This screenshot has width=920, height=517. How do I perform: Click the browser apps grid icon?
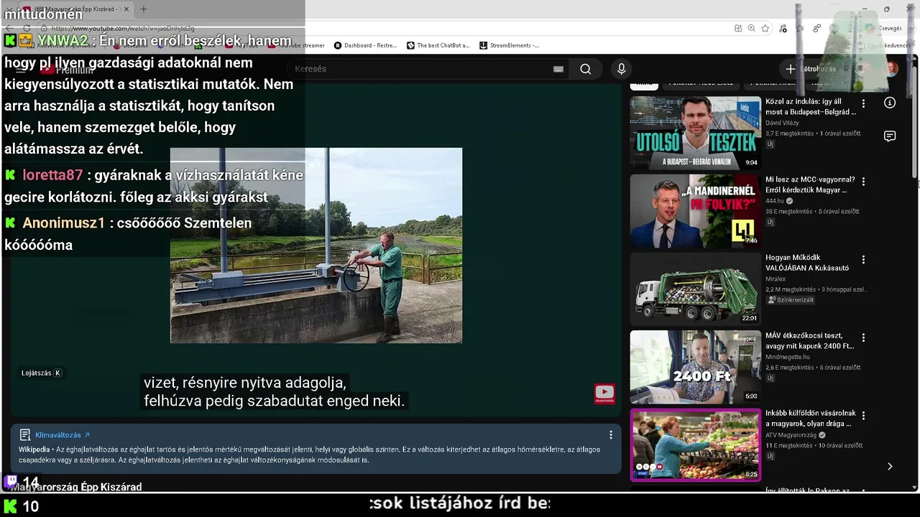click(738, 28)
